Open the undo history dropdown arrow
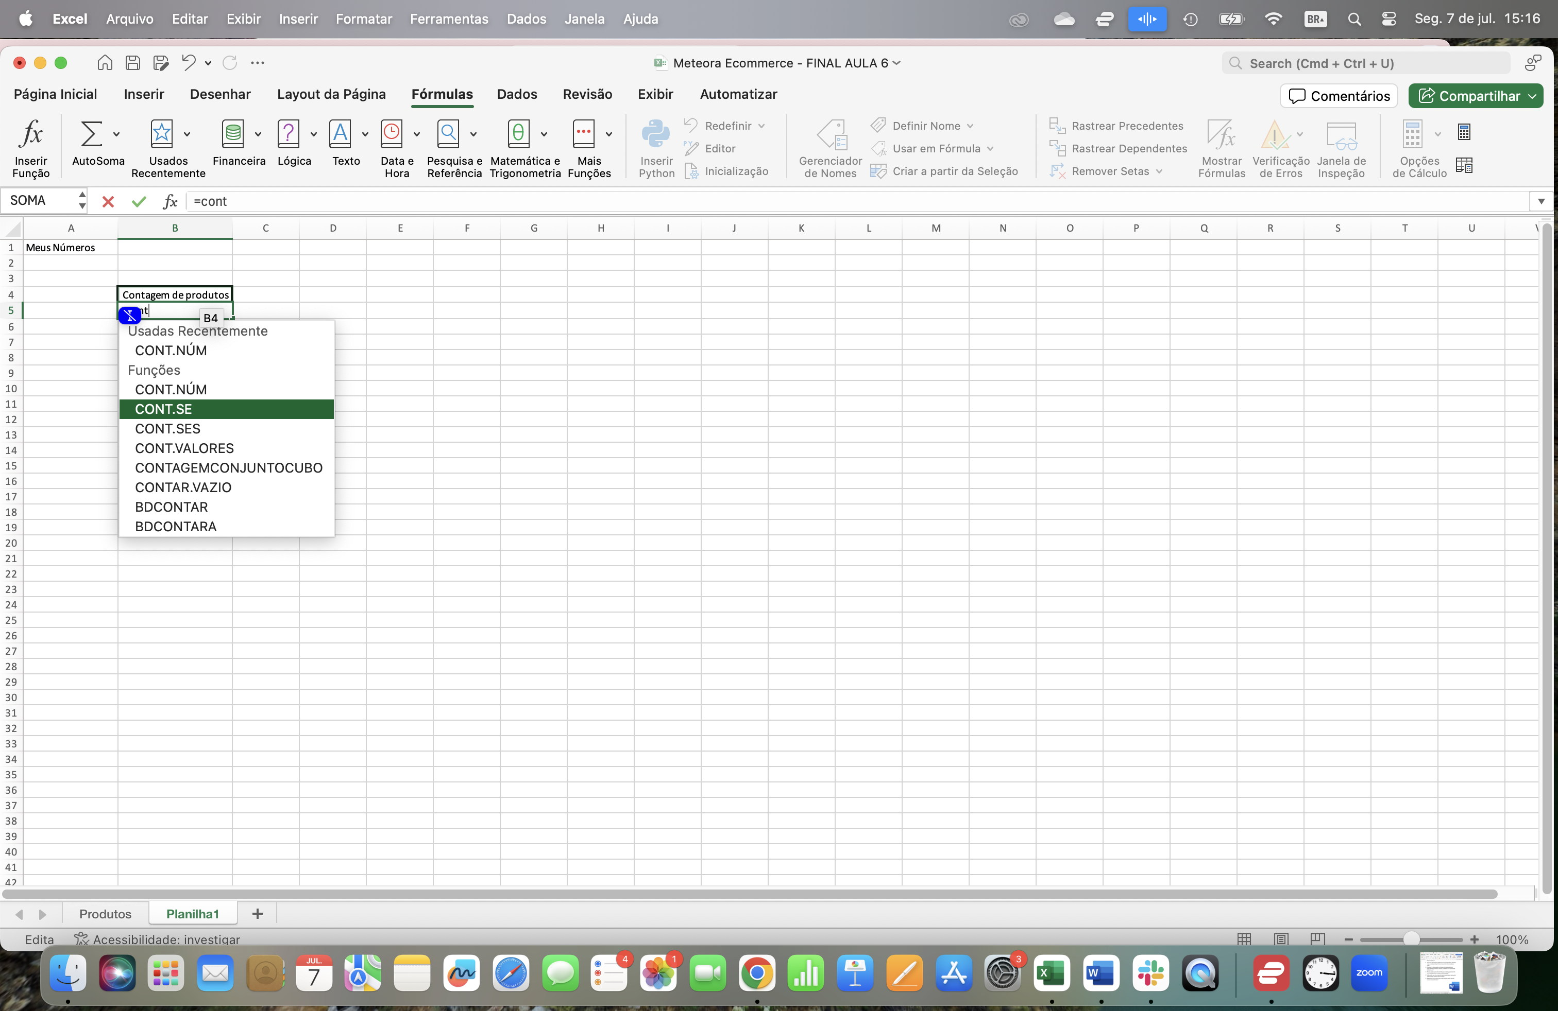The width and height of the screenshot is (1558, 1011). 208,63
